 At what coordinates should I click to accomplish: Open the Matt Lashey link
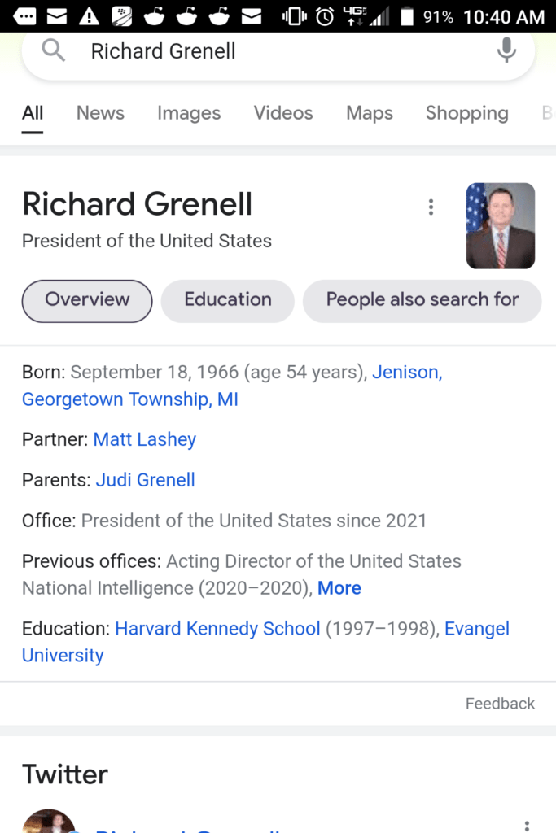145,440
